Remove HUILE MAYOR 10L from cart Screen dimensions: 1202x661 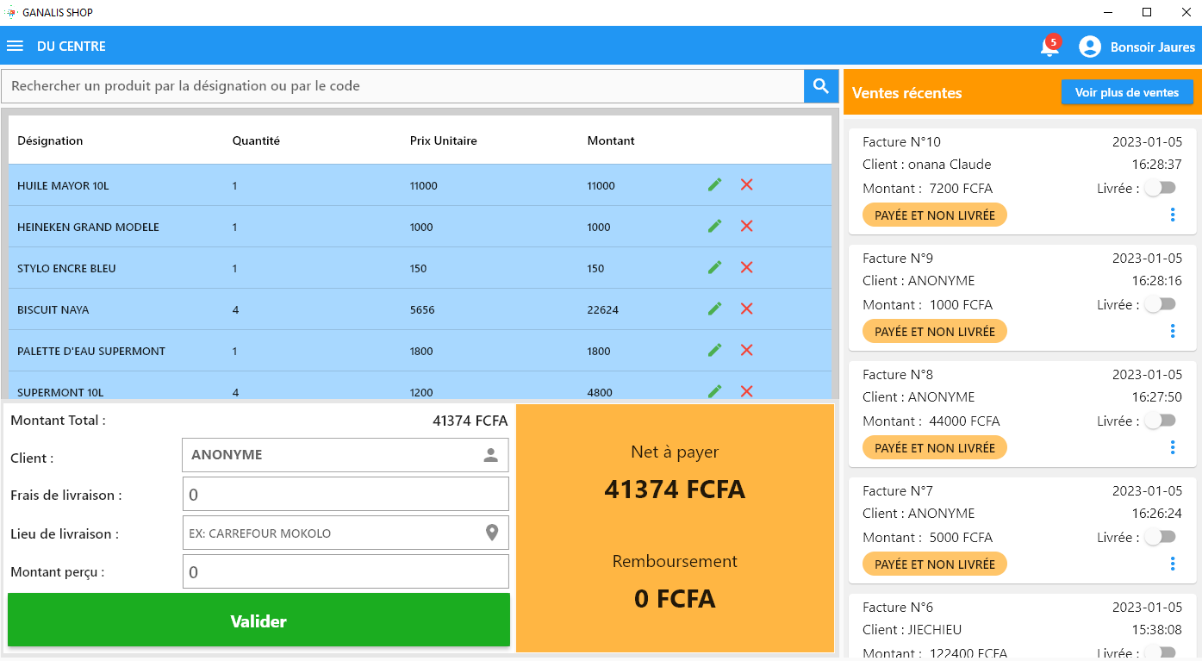pos(746,184)
